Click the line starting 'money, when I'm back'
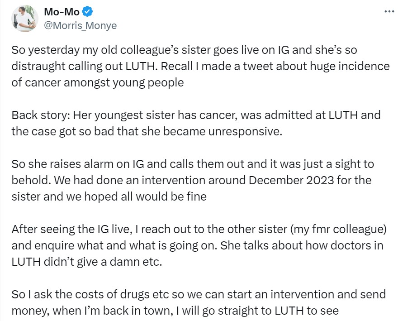Screen dimensions: 398x321 175,311
